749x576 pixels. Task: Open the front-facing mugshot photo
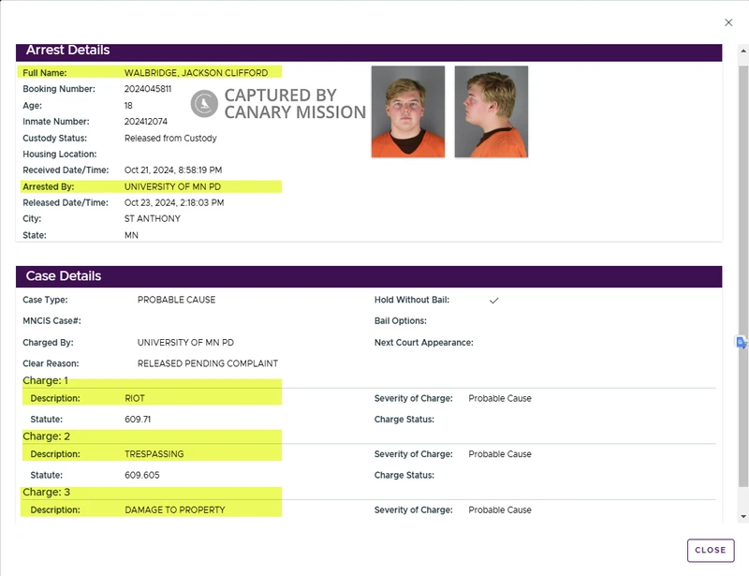(x=408, y=111)
